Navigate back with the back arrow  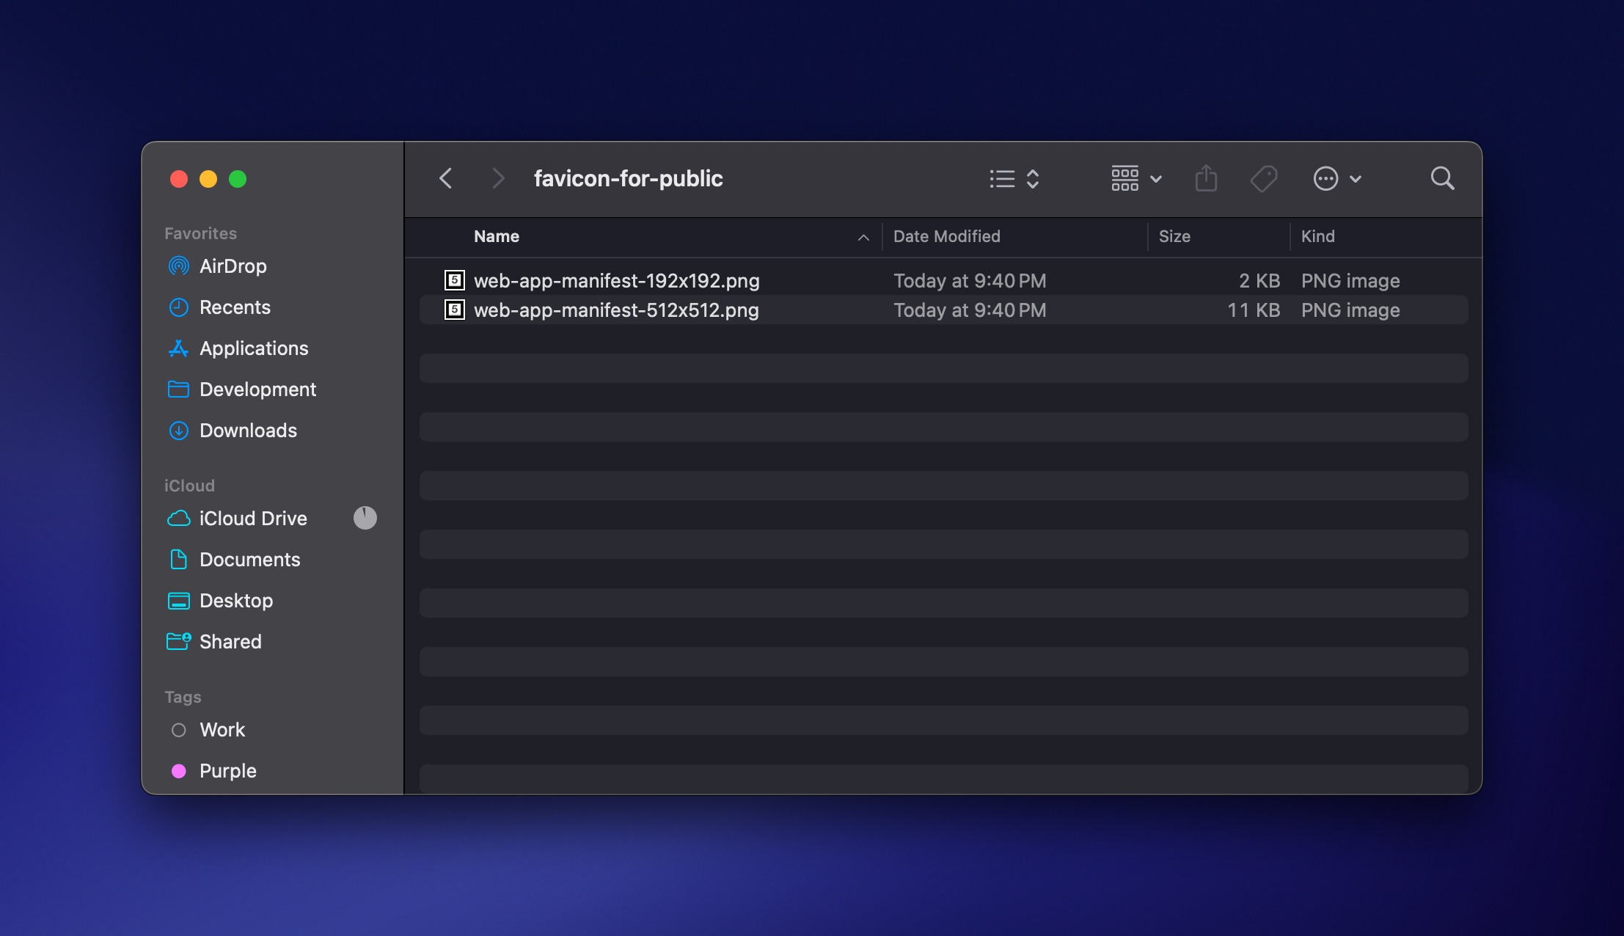click(445, 178)
